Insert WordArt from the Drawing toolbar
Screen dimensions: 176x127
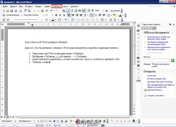point(54,121)
